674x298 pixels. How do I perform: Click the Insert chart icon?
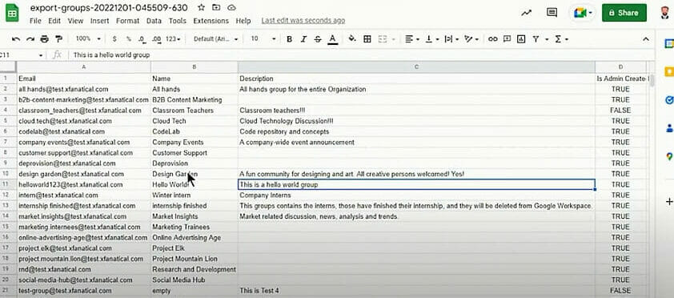tap(521, 39)
